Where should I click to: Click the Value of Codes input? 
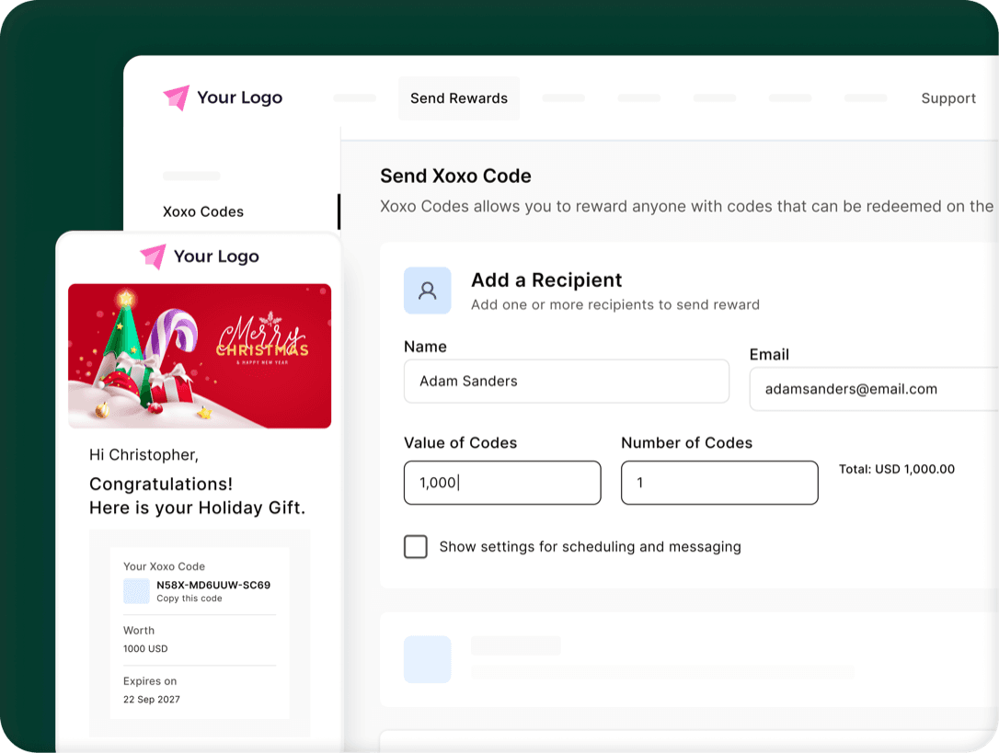pos(502,483)
